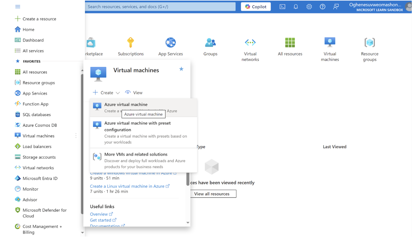Click the sidebar scroll down arrow
This screenshot has width=413, height=239.
point(82,233)
